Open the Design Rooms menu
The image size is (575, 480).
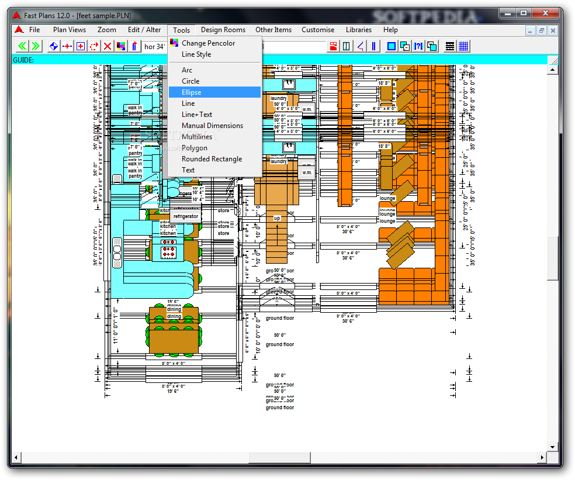tap(223, 30)
